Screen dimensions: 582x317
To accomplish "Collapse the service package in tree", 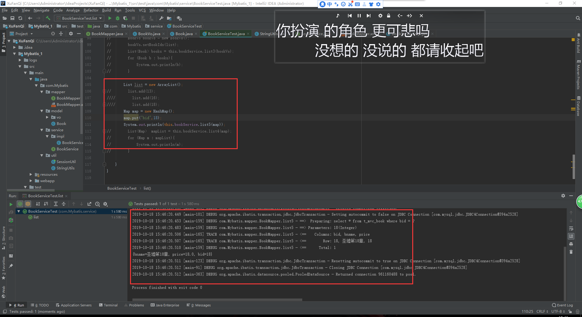I will tap(42, 130).
